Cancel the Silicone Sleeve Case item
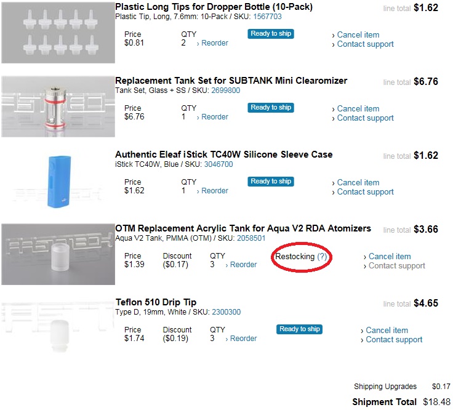453x410 pixels. (358, 182)
